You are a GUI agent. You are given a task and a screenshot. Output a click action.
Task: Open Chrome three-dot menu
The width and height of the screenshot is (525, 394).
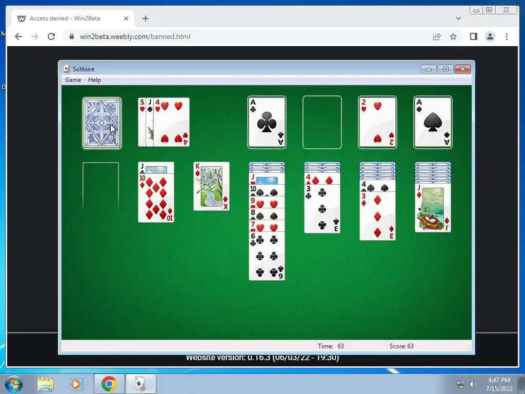point(507,36)
